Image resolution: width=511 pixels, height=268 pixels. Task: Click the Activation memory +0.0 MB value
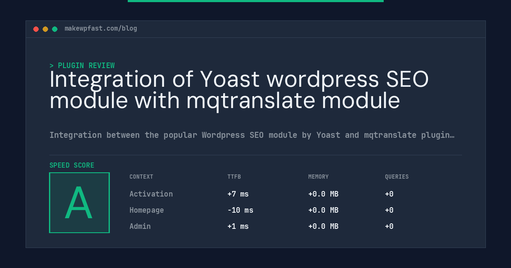pos(323,194)
